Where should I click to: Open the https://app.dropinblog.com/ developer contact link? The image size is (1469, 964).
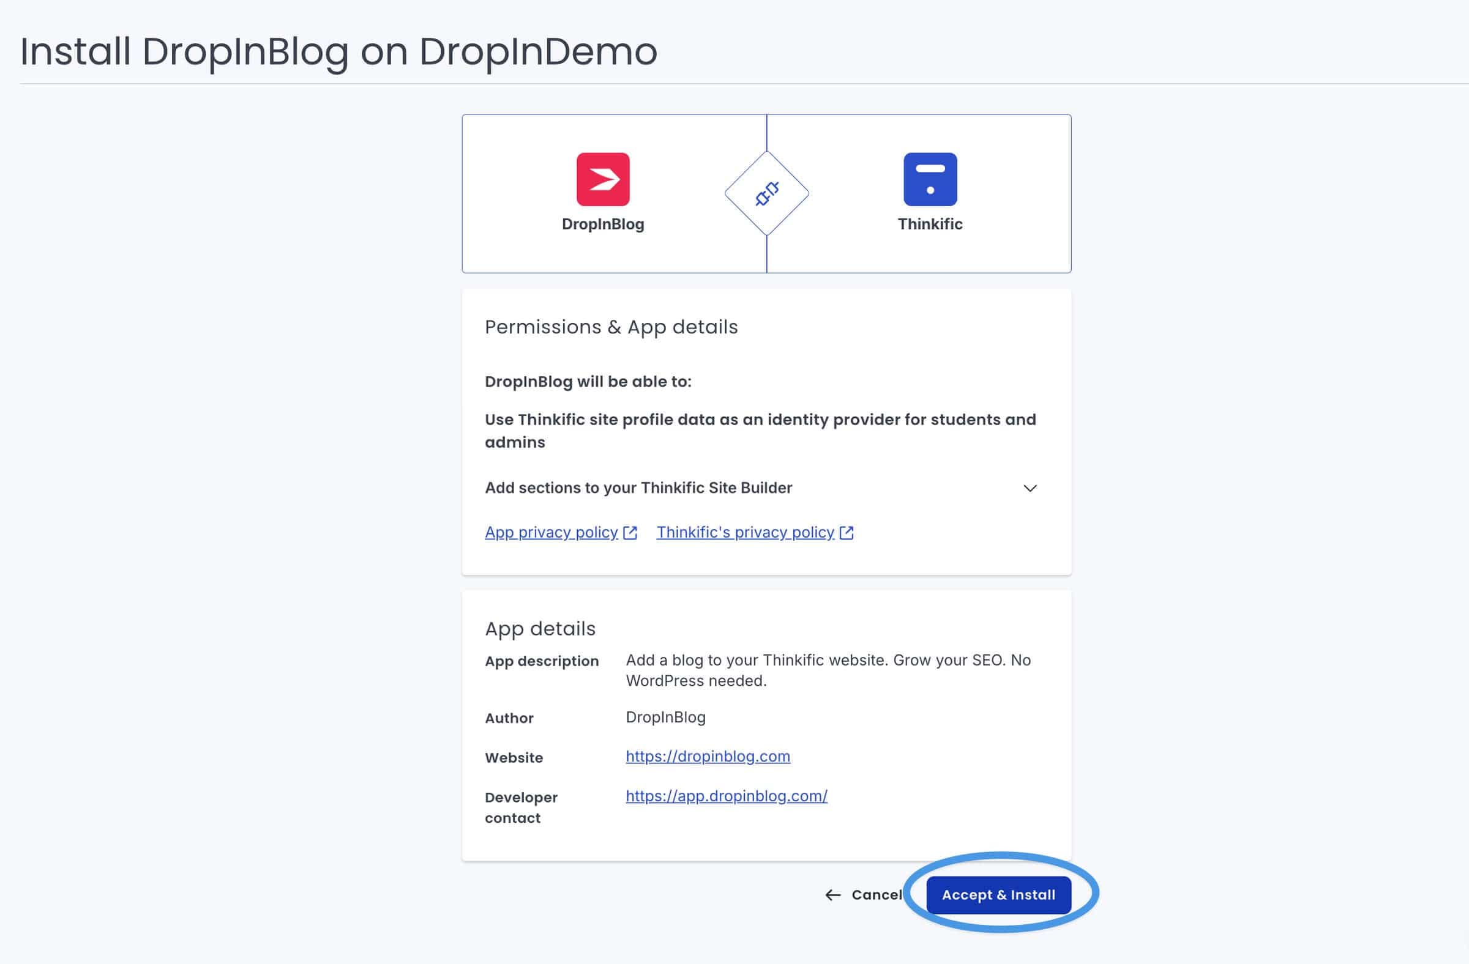(727, 796)
